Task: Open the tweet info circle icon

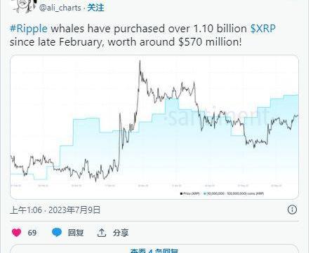Action: [292, 210]
